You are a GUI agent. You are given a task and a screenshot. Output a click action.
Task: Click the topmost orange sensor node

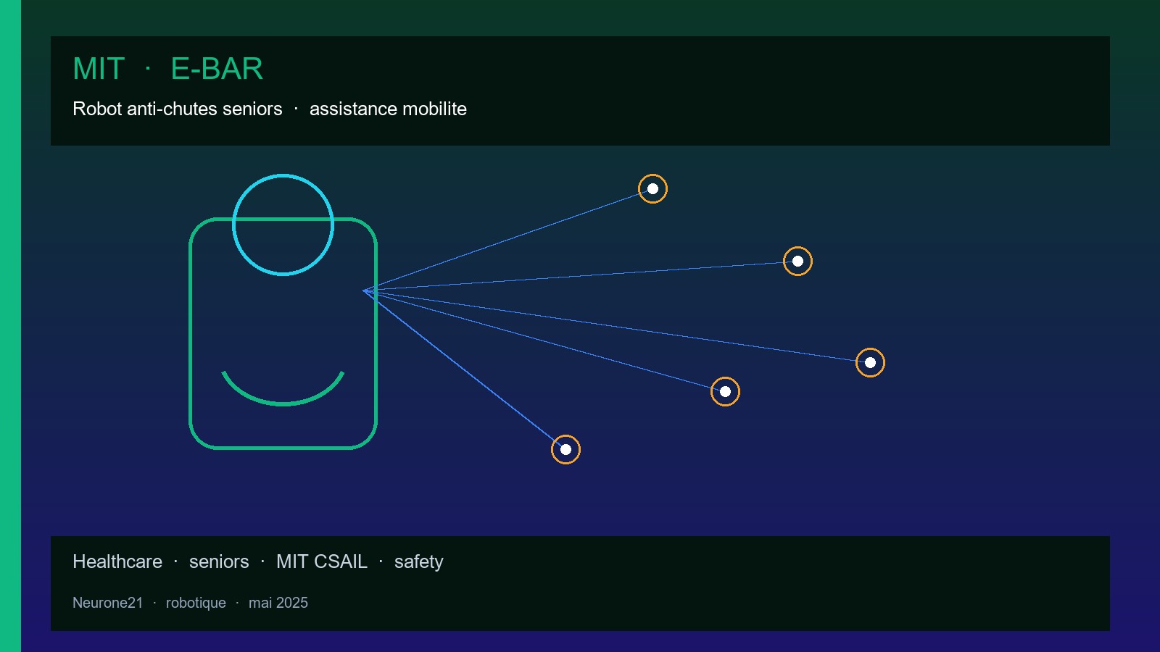(652, 189)
